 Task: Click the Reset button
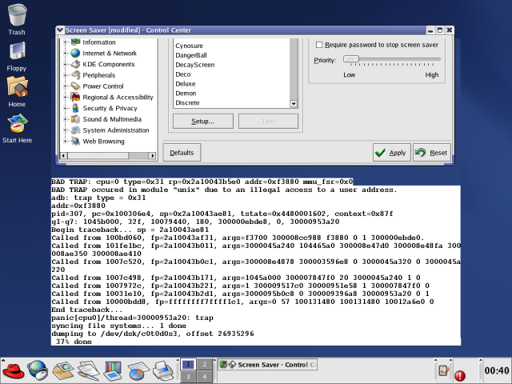click(432, 153)
